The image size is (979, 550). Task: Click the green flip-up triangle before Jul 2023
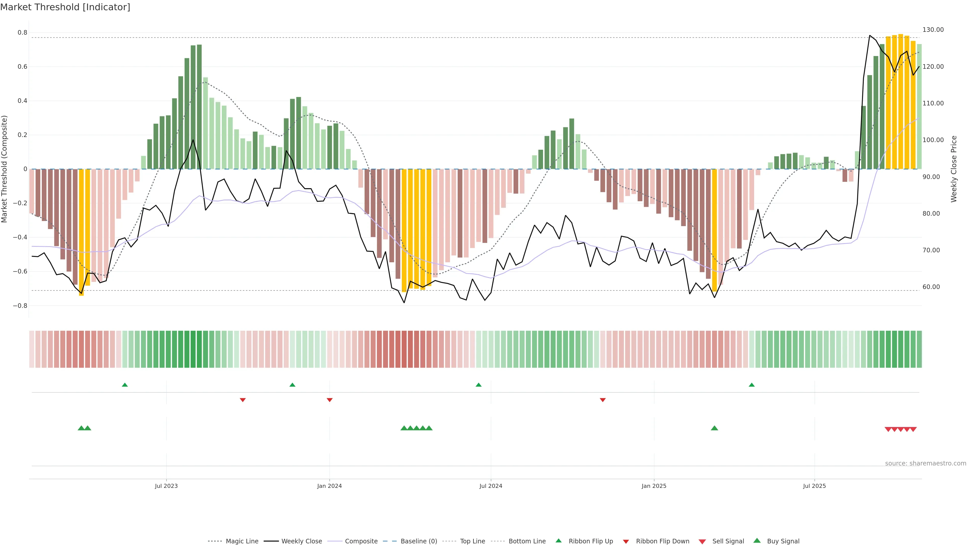point(125,385)
